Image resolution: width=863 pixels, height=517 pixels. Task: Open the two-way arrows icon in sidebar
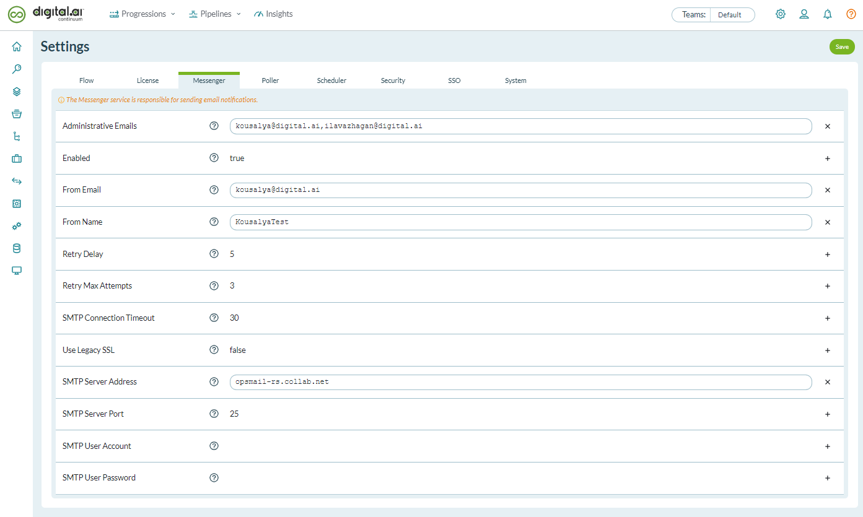[x=17, y=181]
